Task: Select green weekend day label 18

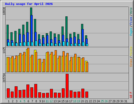Action: tap(75, 101)
